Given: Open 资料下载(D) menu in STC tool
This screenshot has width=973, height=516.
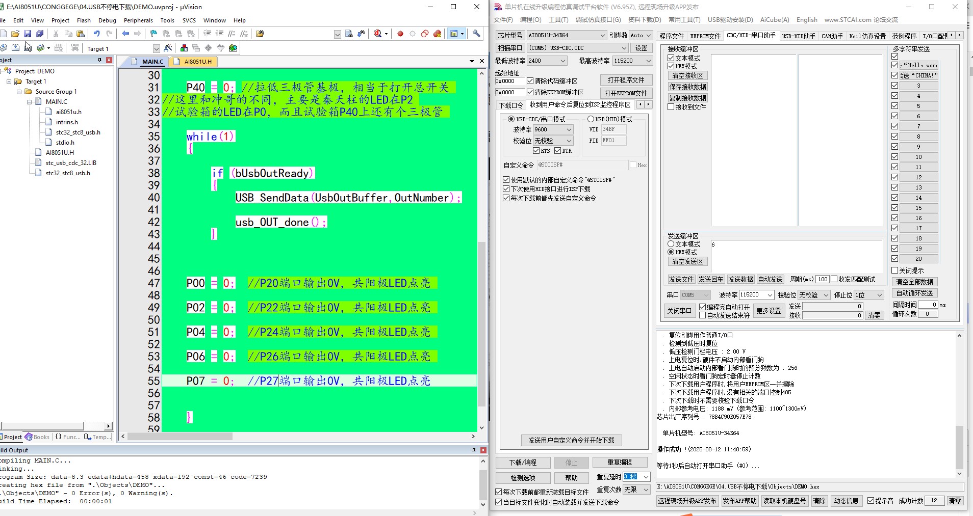Looking at the screenshot, I should pos(645,20).
